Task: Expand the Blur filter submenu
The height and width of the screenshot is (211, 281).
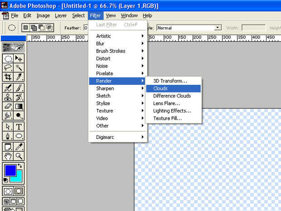Action: [118, 44]
